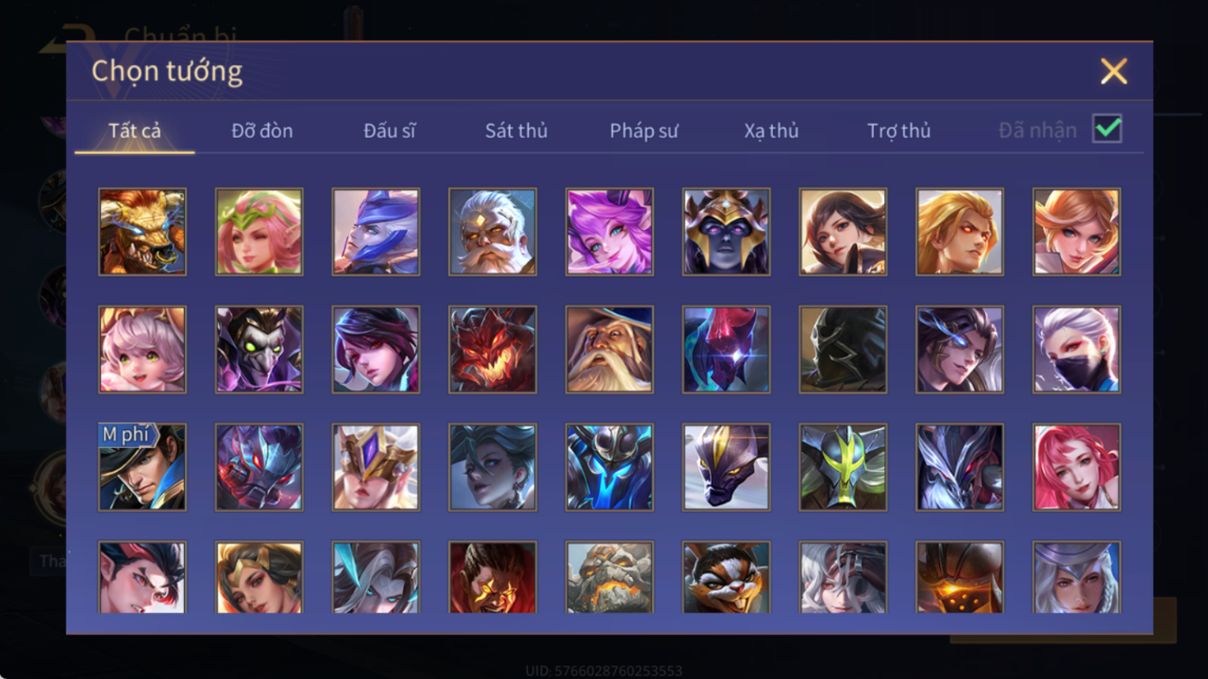Select the Tất cả tab
This screenshot has height=679, width=1208.
coord(134,131)
